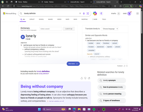Click the Microsoft Bing logo

click(9, 13)
